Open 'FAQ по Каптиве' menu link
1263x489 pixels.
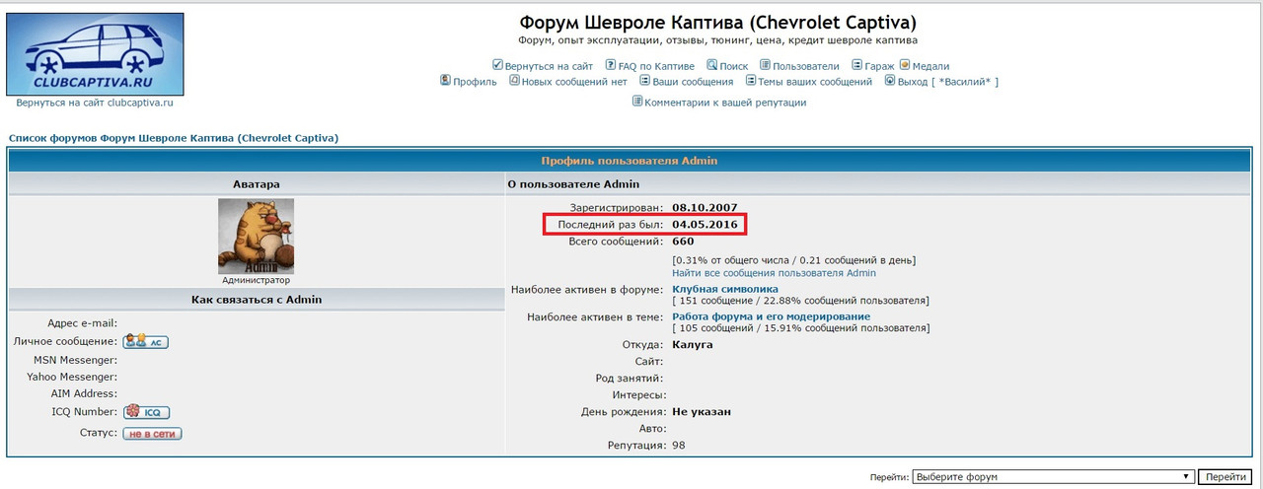click(x=657, y=66)
